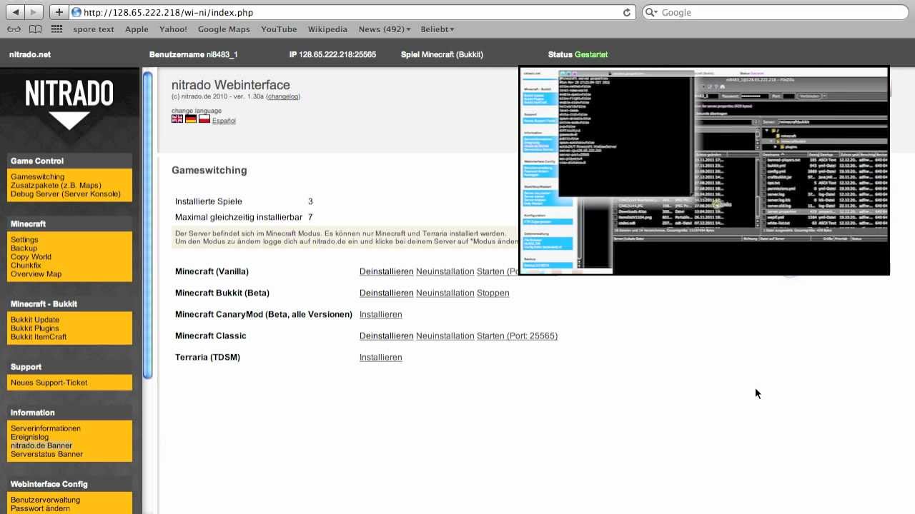Click Neuinstallation for Minecraft Bukkit (Beta)
The width and height of the screenshot is (915, 514).
tap(445, 293)
